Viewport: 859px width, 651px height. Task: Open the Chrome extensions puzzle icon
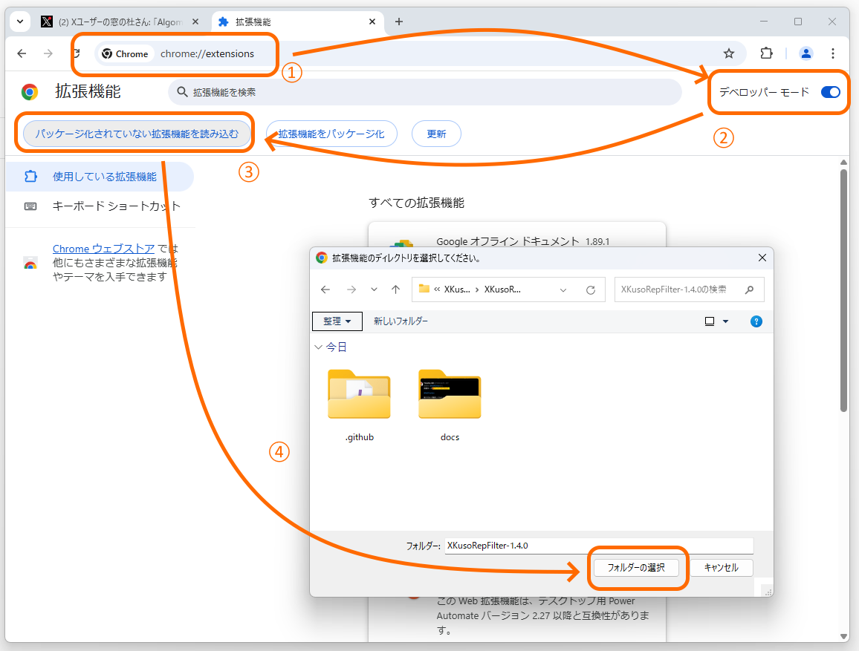766,53
